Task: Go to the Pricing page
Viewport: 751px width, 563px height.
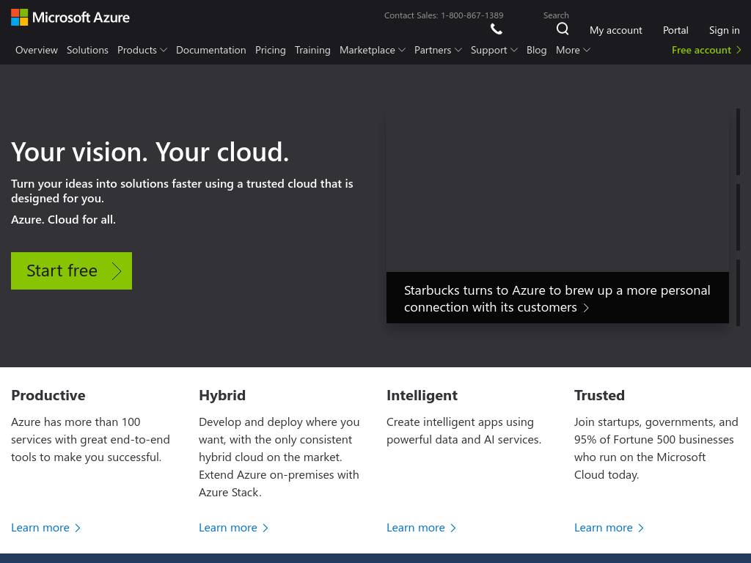Action: coord(270,50)
